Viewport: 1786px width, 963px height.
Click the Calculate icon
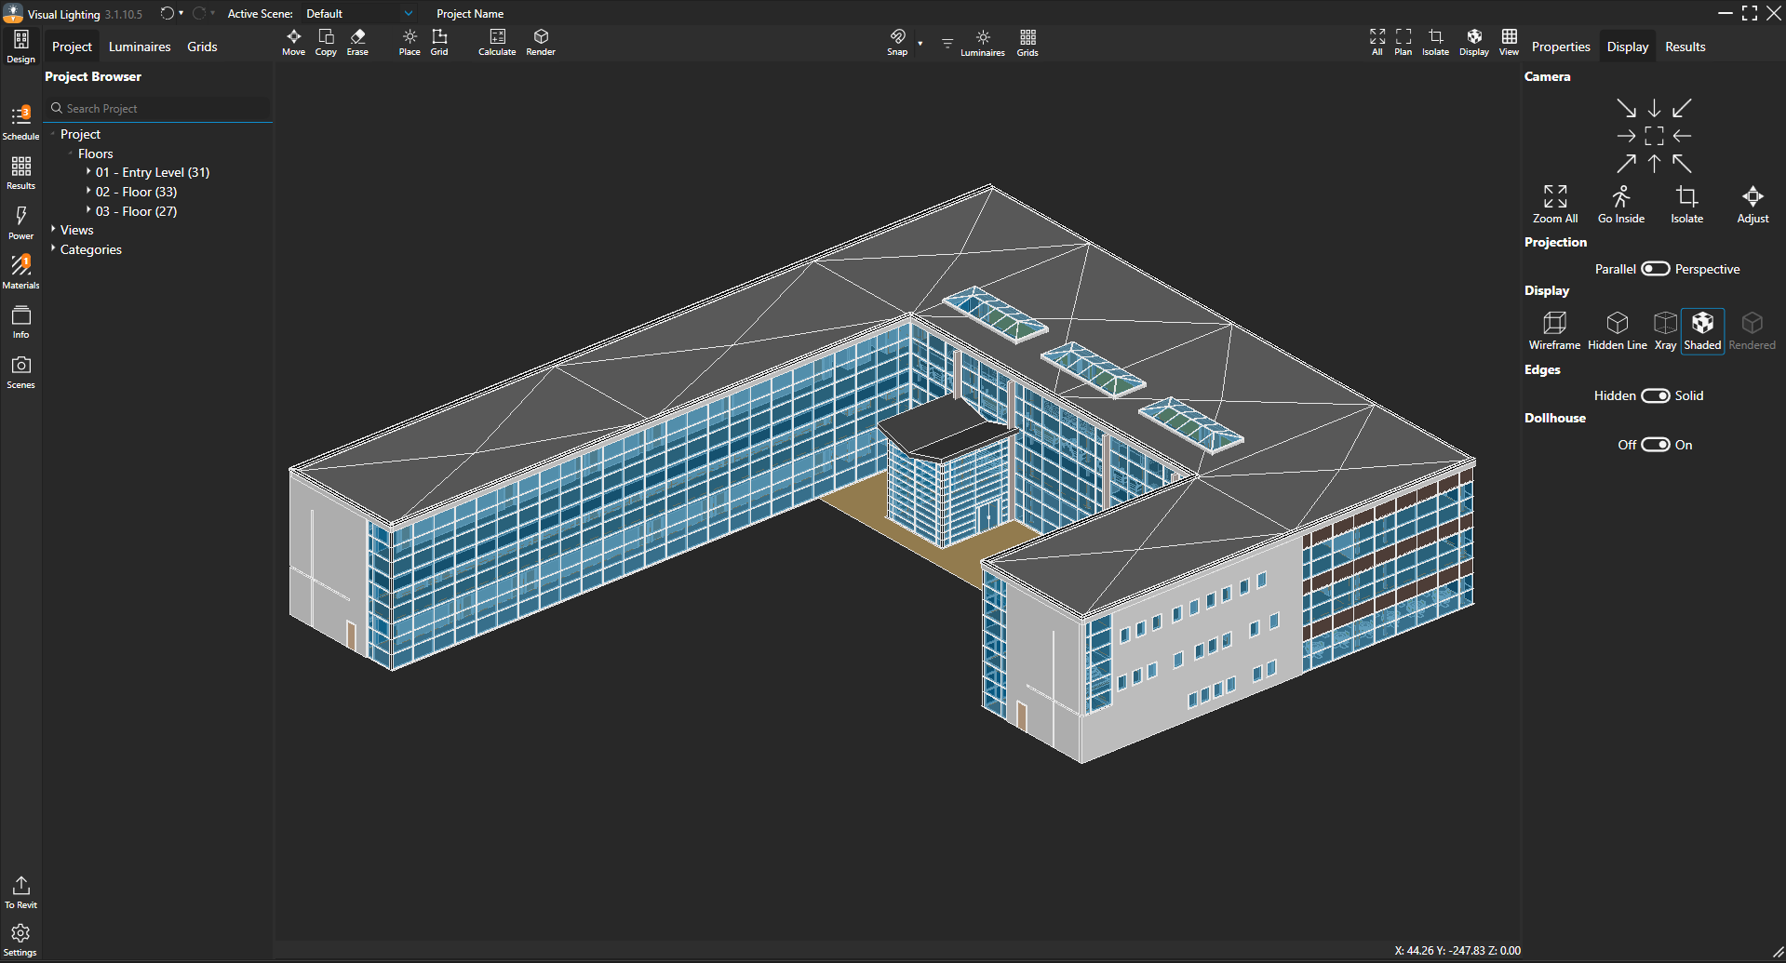click(x=497, y=41)
